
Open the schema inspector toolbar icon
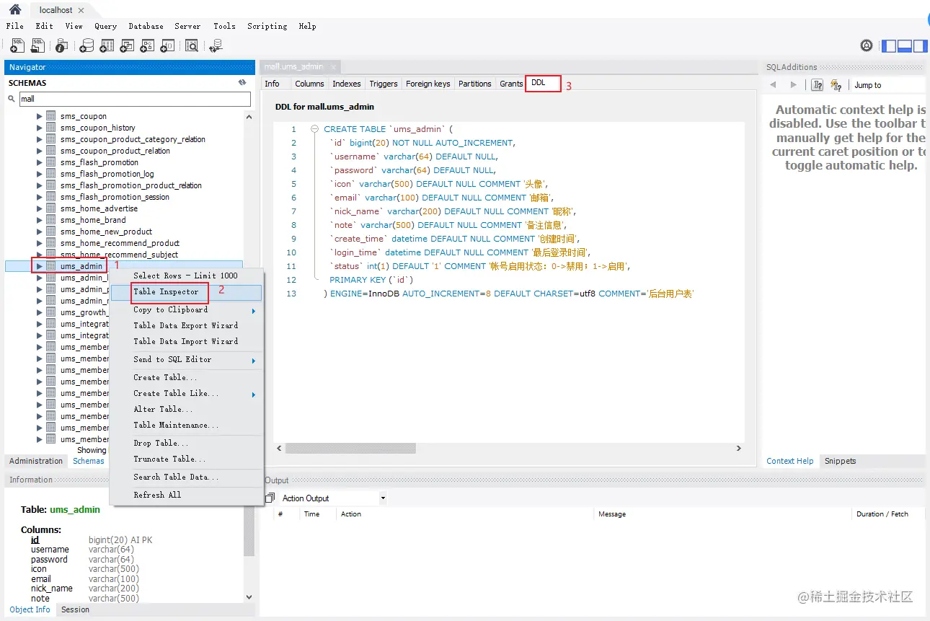[x=62, y=46]
